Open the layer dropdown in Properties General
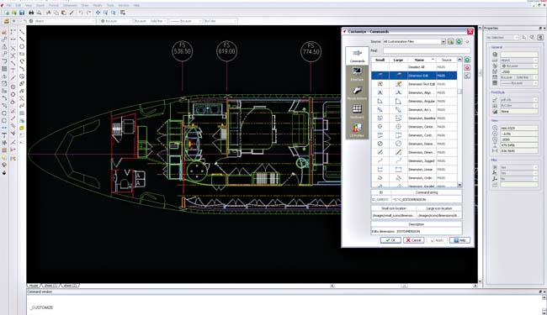The width and height of the screenshot is (547, 315). pyautogui.click(x=519, y=60)
